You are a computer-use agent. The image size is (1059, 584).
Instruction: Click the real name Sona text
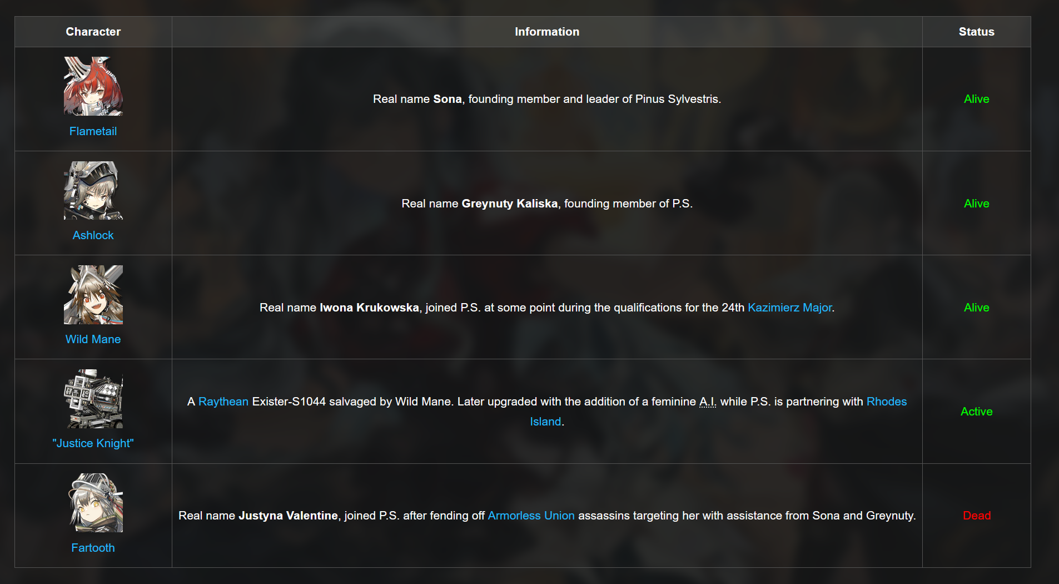[448, 99]
